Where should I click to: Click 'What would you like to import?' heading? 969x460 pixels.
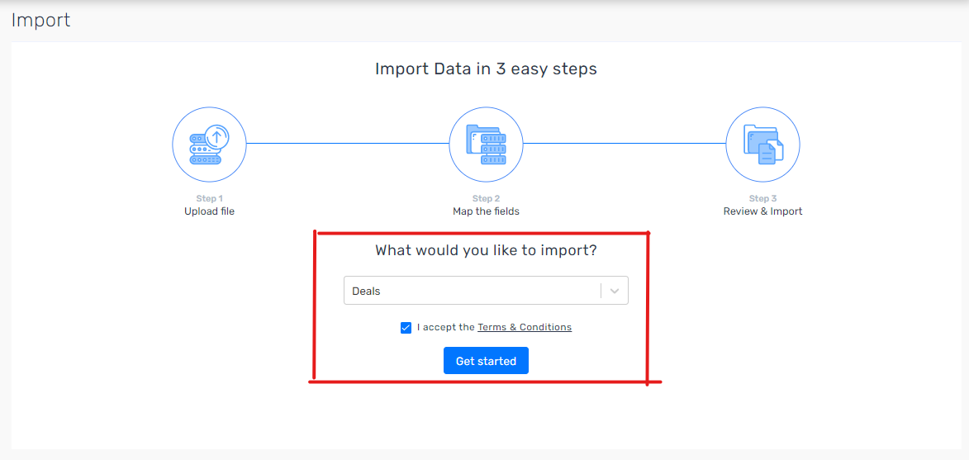click(x=486, y=251)
